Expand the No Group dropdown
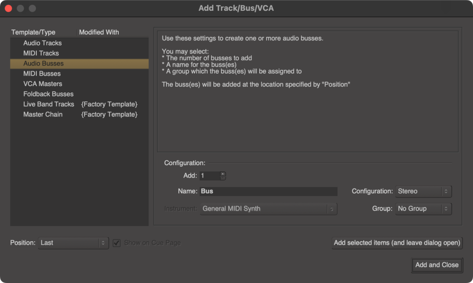The height and width of the screenshot is (283, 473). pyautogui.click(x=423, y=209)
